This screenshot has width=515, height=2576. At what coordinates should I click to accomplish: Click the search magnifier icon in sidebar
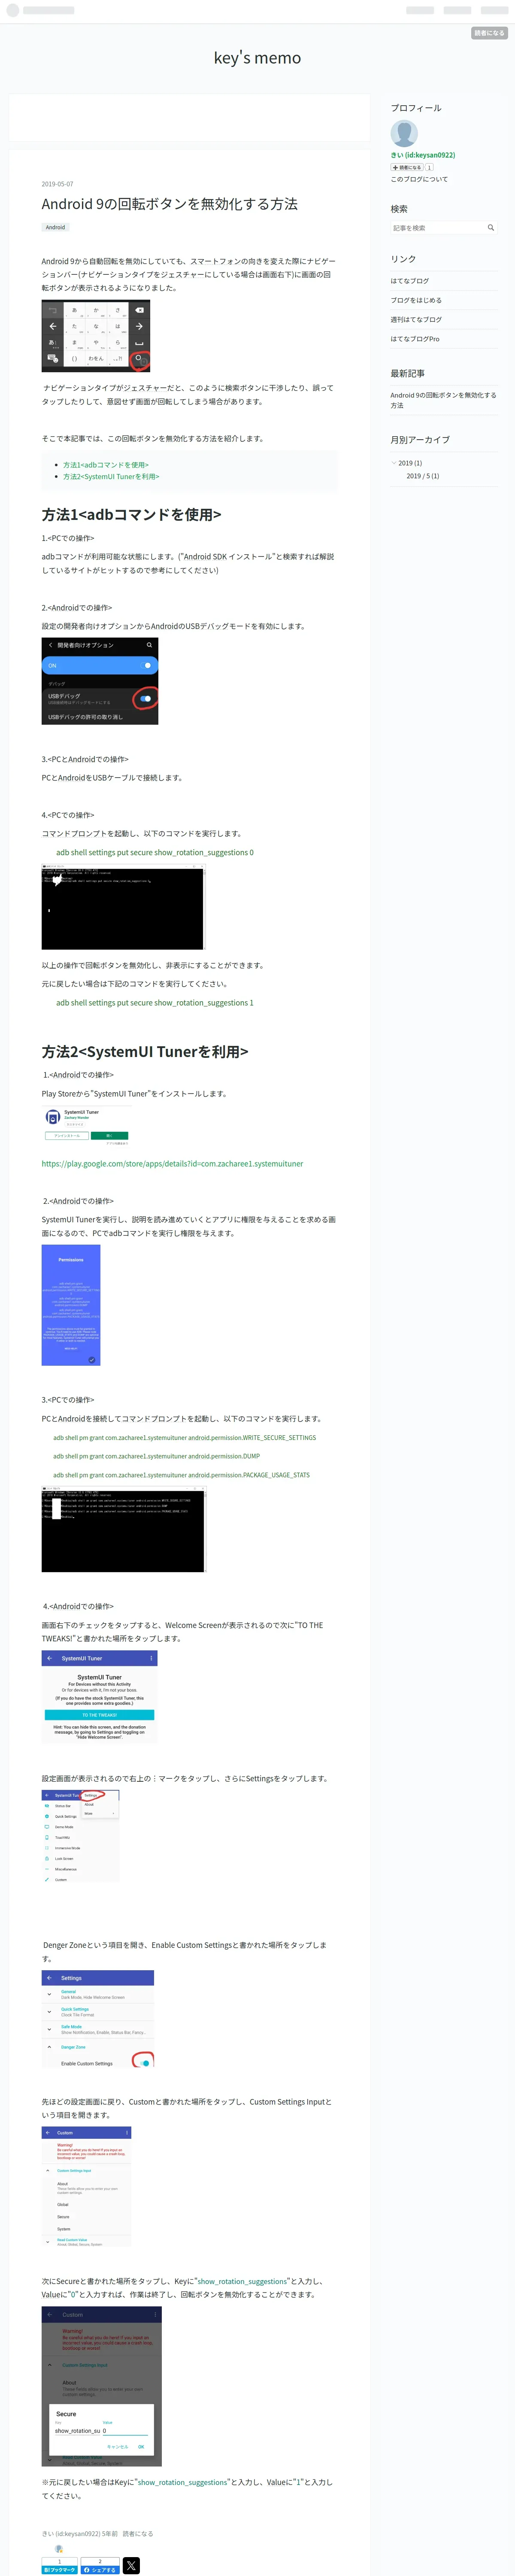coord(490,228)
